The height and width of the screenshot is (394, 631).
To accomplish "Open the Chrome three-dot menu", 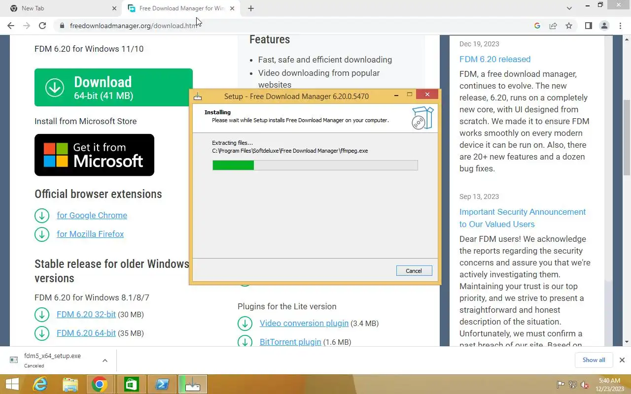I will coord(620,26).
